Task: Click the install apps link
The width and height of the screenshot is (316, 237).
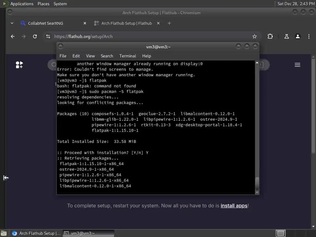Action: click(x=234, y=206)
